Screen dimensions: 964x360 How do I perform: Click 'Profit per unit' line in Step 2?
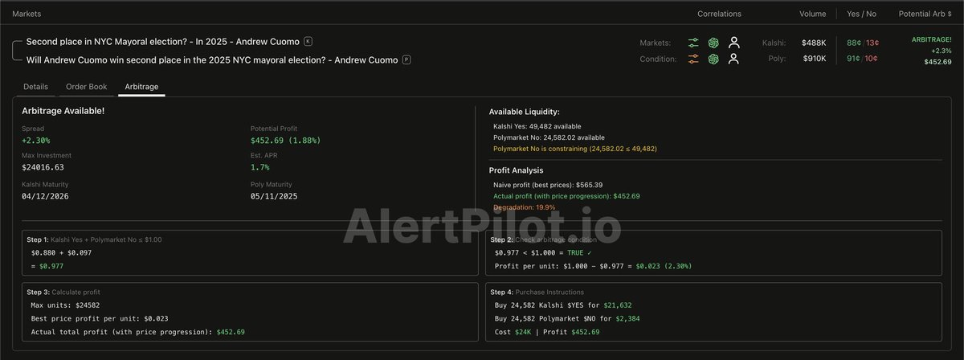coord(594,265)
